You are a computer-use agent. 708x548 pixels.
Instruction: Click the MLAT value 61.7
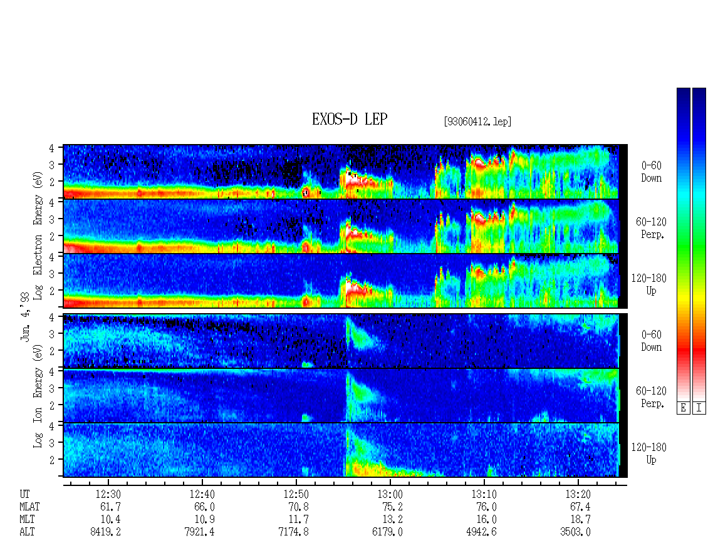coord(111,507)
